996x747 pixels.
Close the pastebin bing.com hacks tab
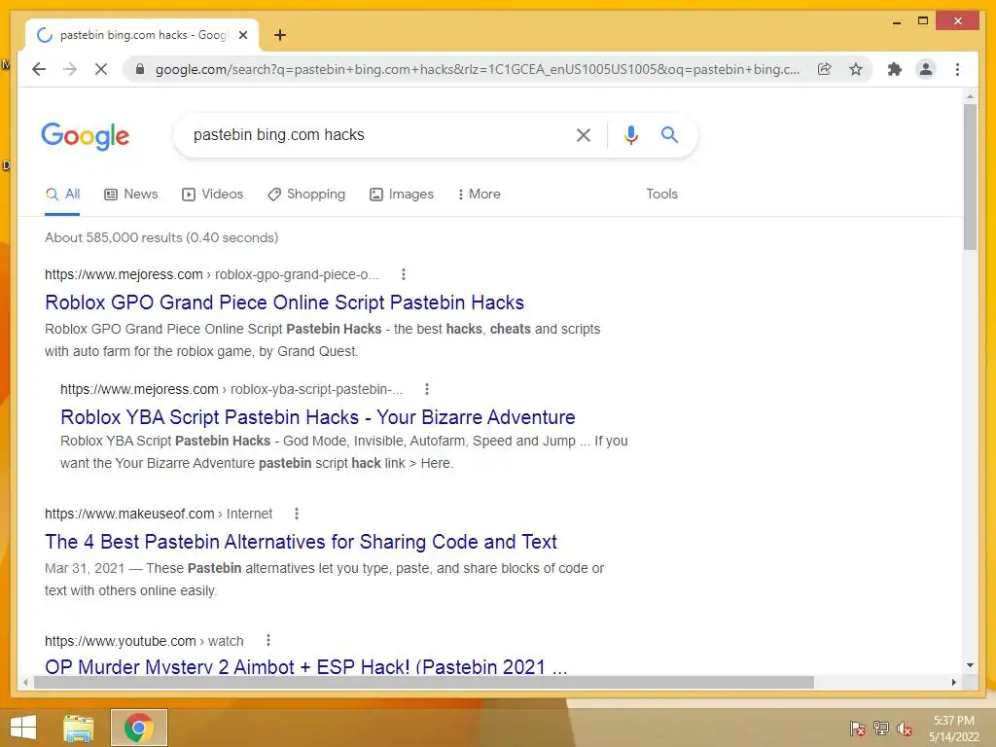[x=242, y=35]
